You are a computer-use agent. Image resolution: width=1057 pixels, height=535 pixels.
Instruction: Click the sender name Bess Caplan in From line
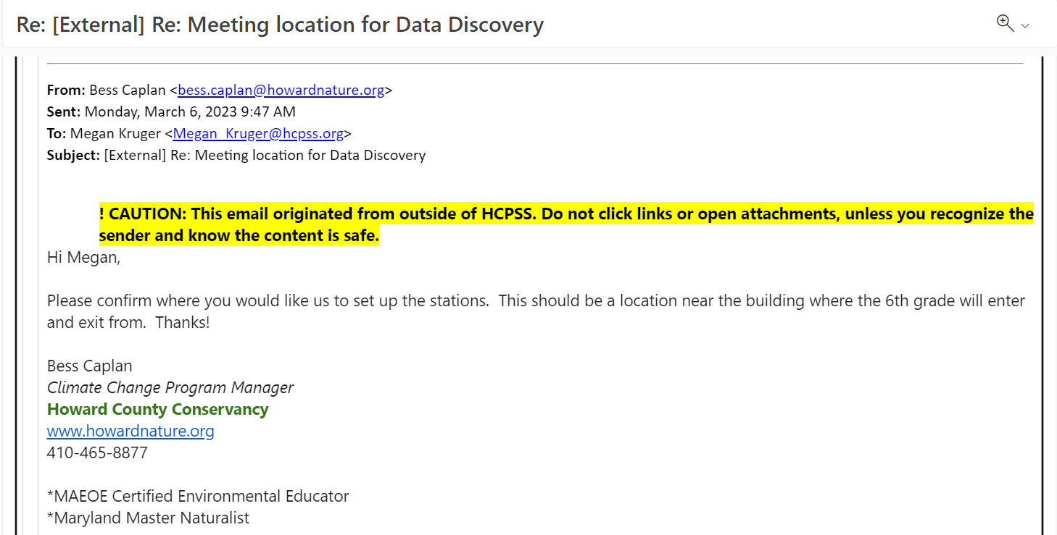pyautogui.click(x=128, y=90)
